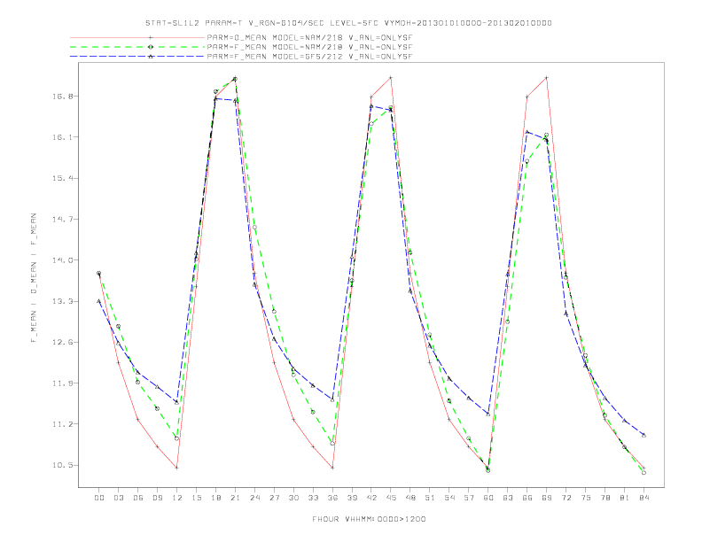Click x-axis forecast hour label 81
The height and width of the screenshot is (542, 702).
pyautogui.click(x=625, y=498)
